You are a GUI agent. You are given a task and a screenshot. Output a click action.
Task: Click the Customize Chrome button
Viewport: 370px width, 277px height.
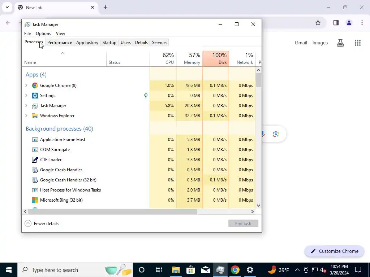pos(334,251)
